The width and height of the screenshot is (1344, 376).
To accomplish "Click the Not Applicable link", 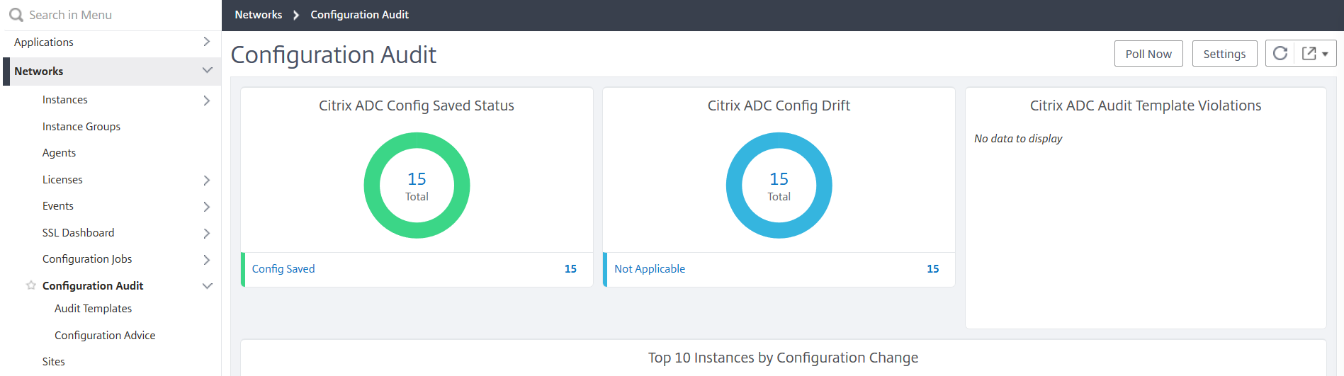I will pyautogui.click(x=650, y=269).
